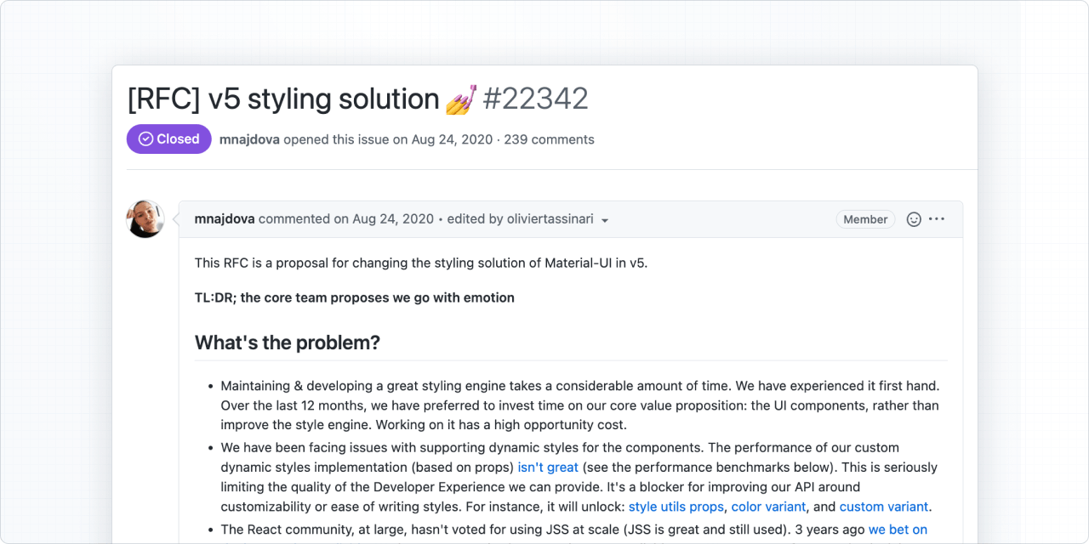
Task: Click the Member badge on the comment
Action: (x=865, y=219)
